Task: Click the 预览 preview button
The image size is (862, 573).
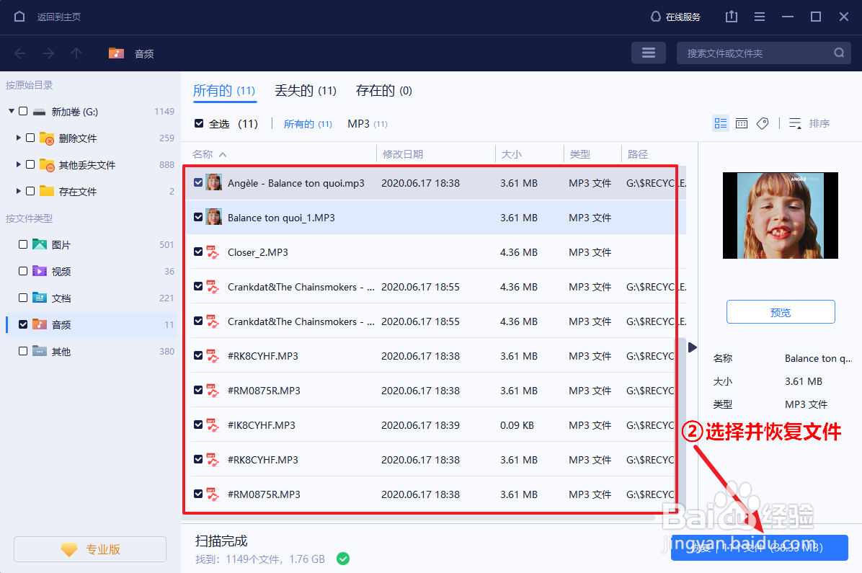Action: 781,311
